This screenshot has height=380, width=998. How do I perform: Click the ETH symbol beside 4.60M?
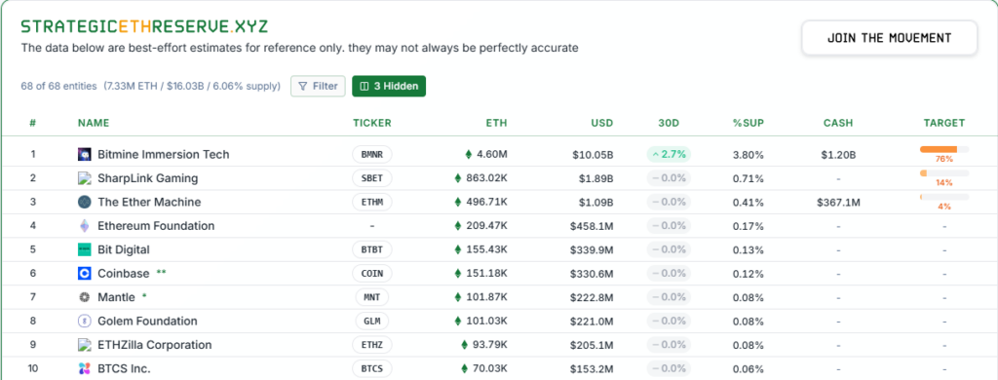click(469, 154)
